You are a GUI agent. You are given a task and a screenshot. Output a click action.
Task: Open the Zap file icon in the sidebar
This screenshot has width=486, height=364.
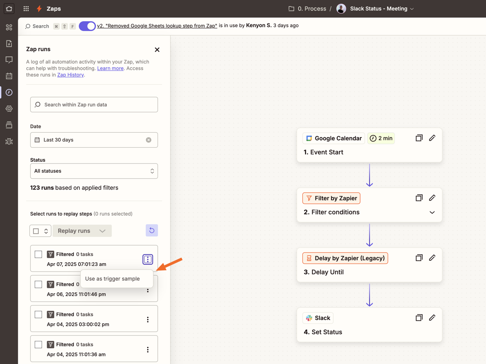(x=9, y=44)
